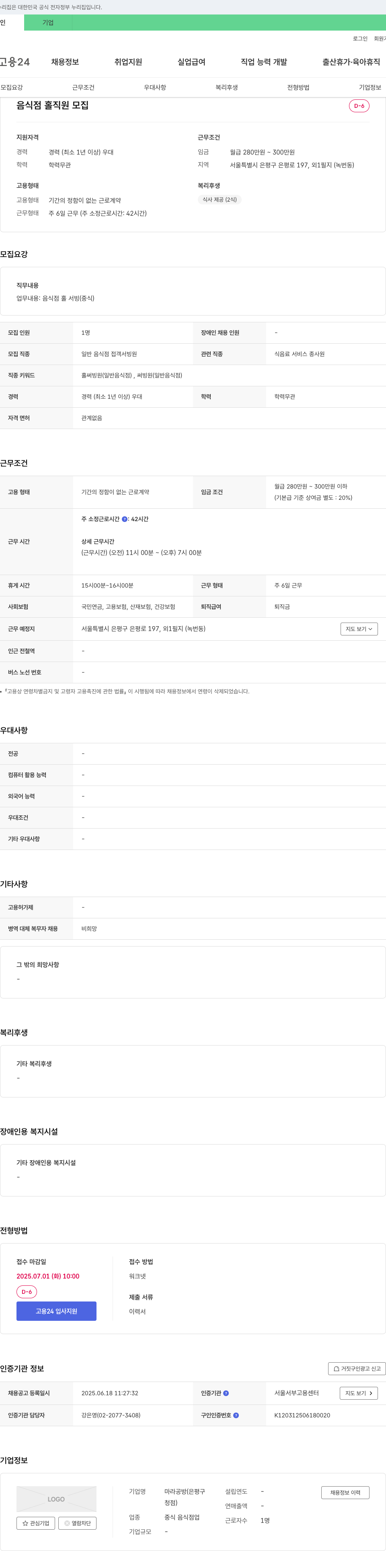The image size is (386, 1551).
Task: Open 채용정보 이력 button
Action: [345, 1492]
